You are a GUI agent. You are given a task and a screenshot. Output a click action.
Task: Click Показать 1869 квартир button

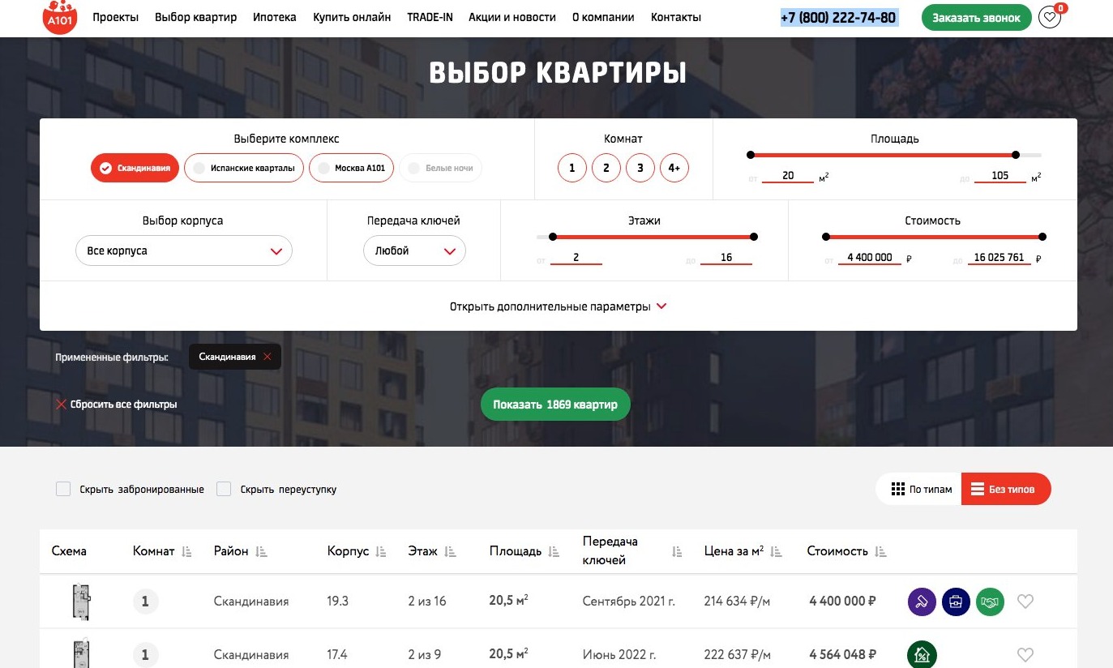(555, 405)
